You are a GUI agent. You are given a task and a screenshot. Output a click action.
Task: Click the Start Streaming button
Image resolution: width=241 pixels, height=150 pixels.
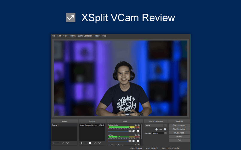pos(179,125)
